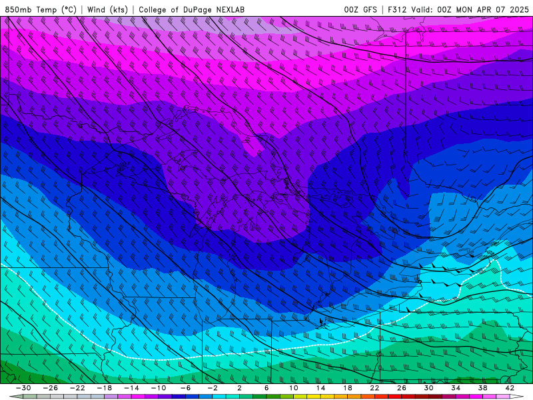
Task: Click the −18 label on the color scale
Action: point(105,388)
